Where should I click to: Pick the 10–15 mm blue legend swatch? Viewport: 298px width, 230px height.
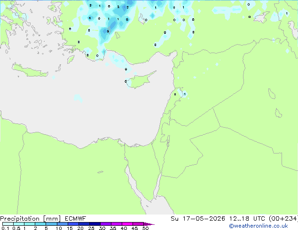pos(63,224)
